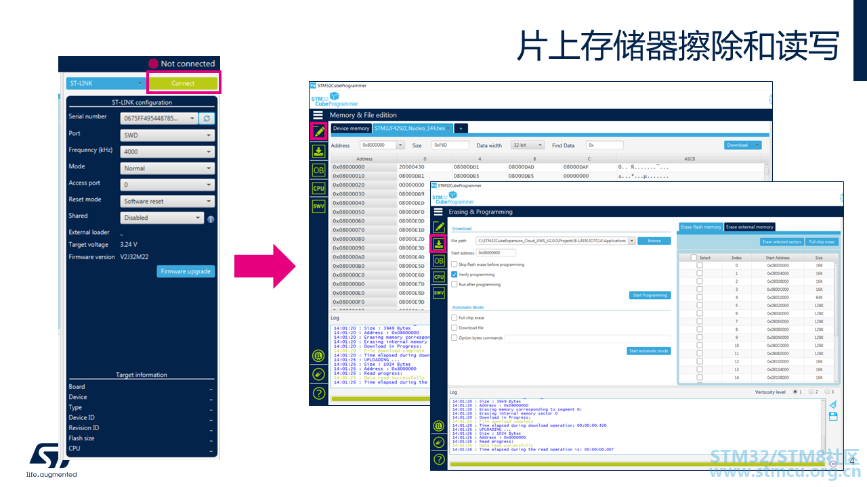Select pencil edit icon in Erasing & Programming sidebar

coord(439,227)
